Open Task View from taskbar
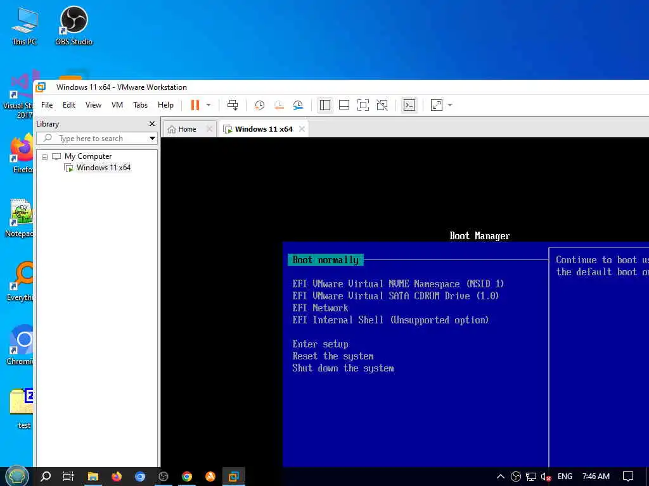This screenshot has width=649, height=486. (x=68, y=477)
